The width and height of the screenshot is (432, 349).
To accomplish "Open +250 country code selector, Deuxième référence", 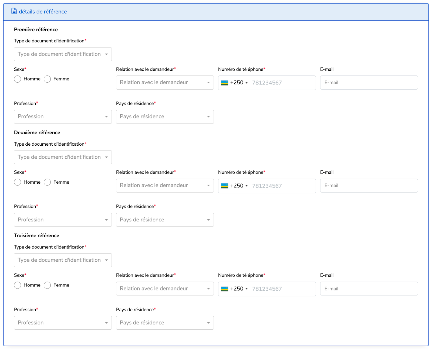I will pos(234,186).
